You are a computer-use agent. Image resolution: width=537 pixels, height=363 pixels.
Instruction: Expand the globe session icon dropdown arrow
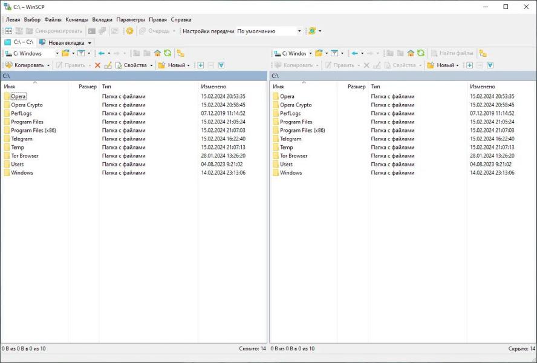320,31
